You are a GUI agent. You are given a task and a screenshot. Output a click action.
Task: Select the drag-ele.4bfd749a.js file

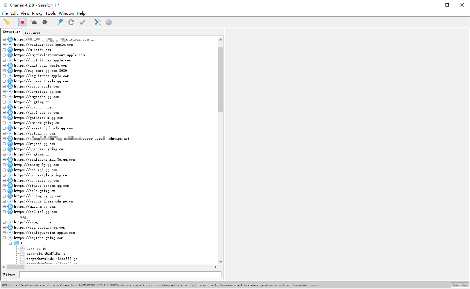tap(46, 254)
